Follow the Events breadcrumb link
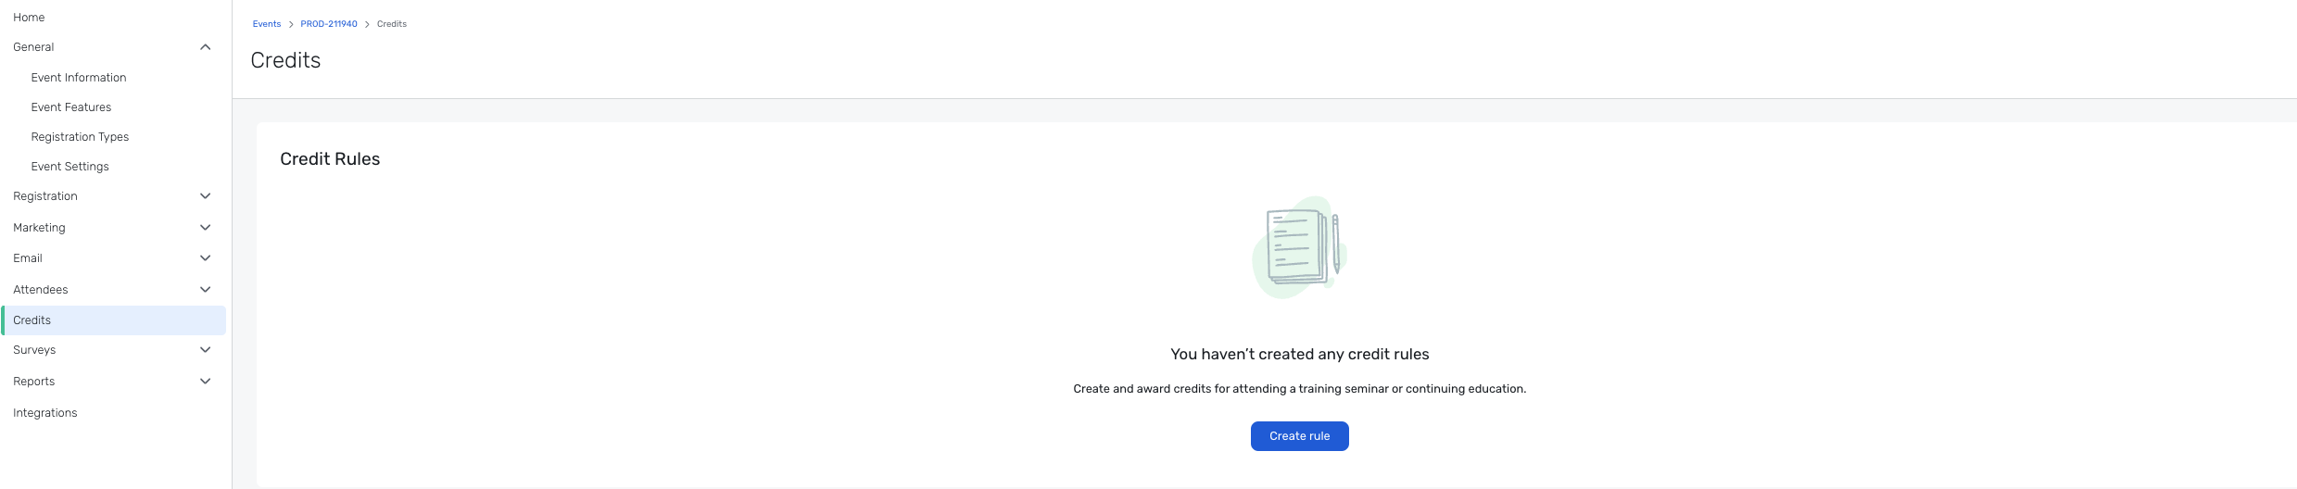The width and height of the screenshot is (2297, 489). pyautogui.click(x=267, y=24)
